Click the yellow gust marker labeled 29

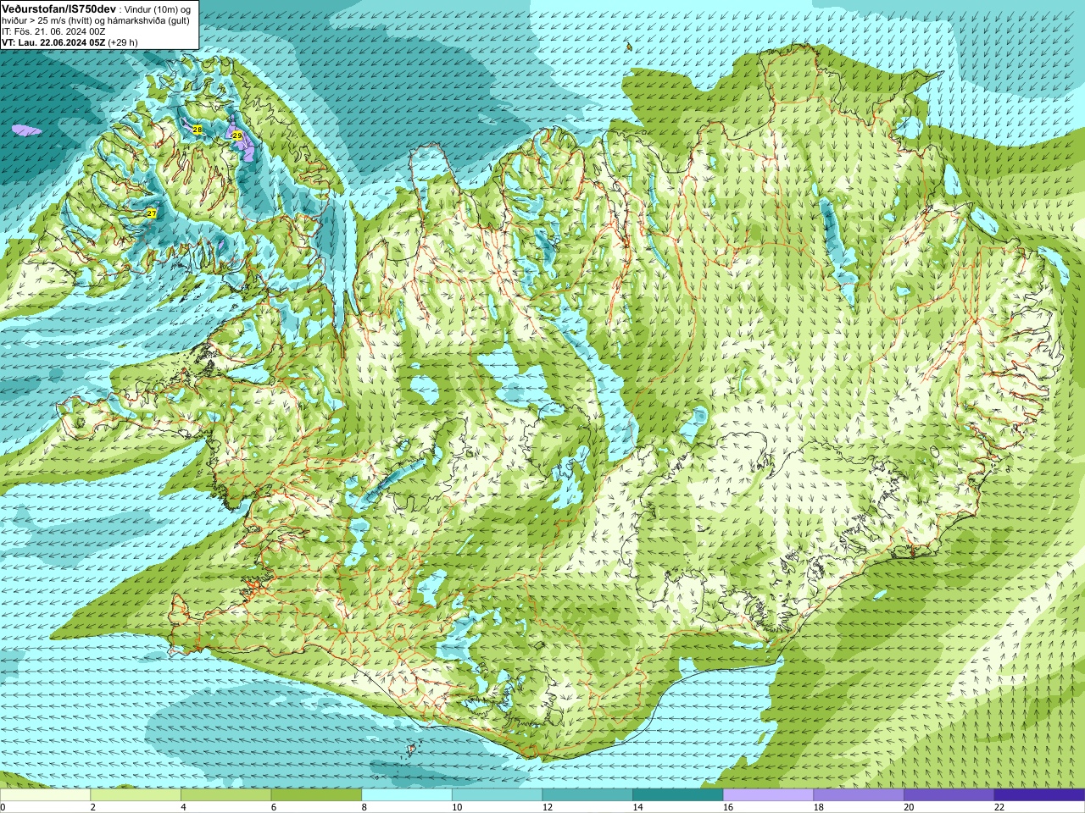[236, 135]
